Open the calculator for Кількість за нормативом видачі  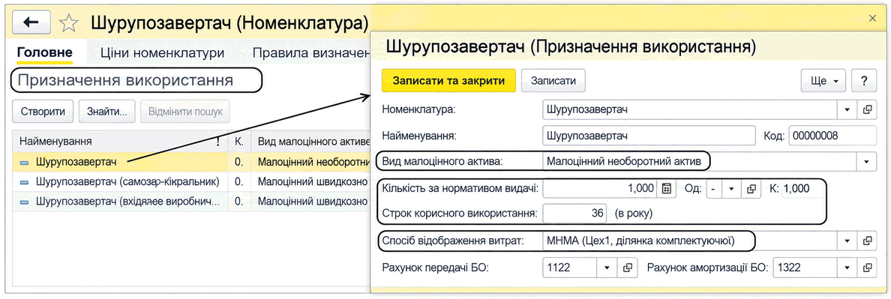tap(667, 189)
